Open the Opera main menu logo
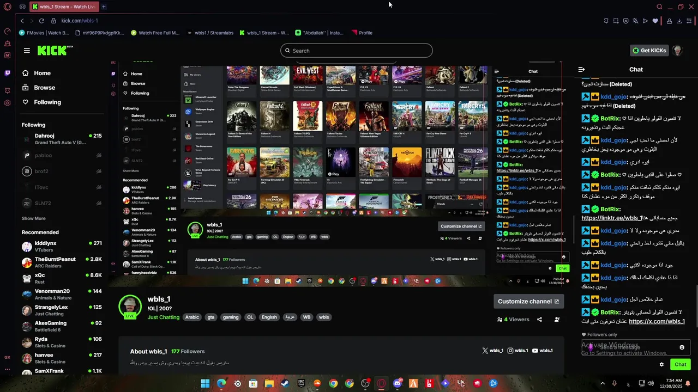The width and height of the screenshot is (698, 392). pos(7,7)
